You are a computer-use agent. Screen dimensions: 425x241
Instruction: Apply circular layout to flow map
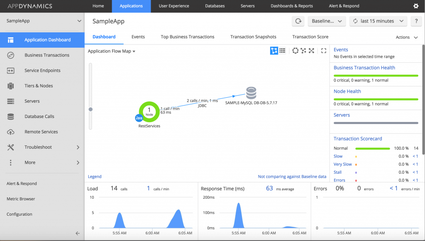[x=295, y=51]
